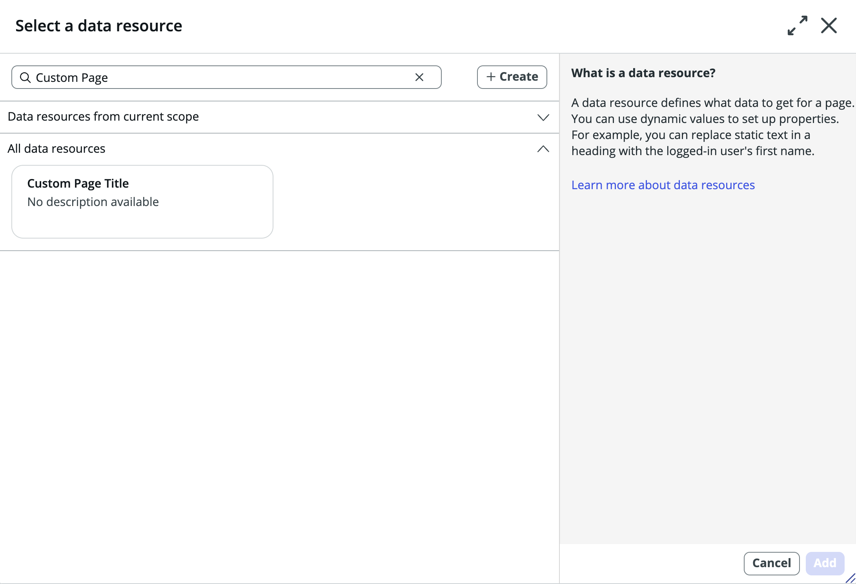Click the Select a data resource title

(98, 25)
